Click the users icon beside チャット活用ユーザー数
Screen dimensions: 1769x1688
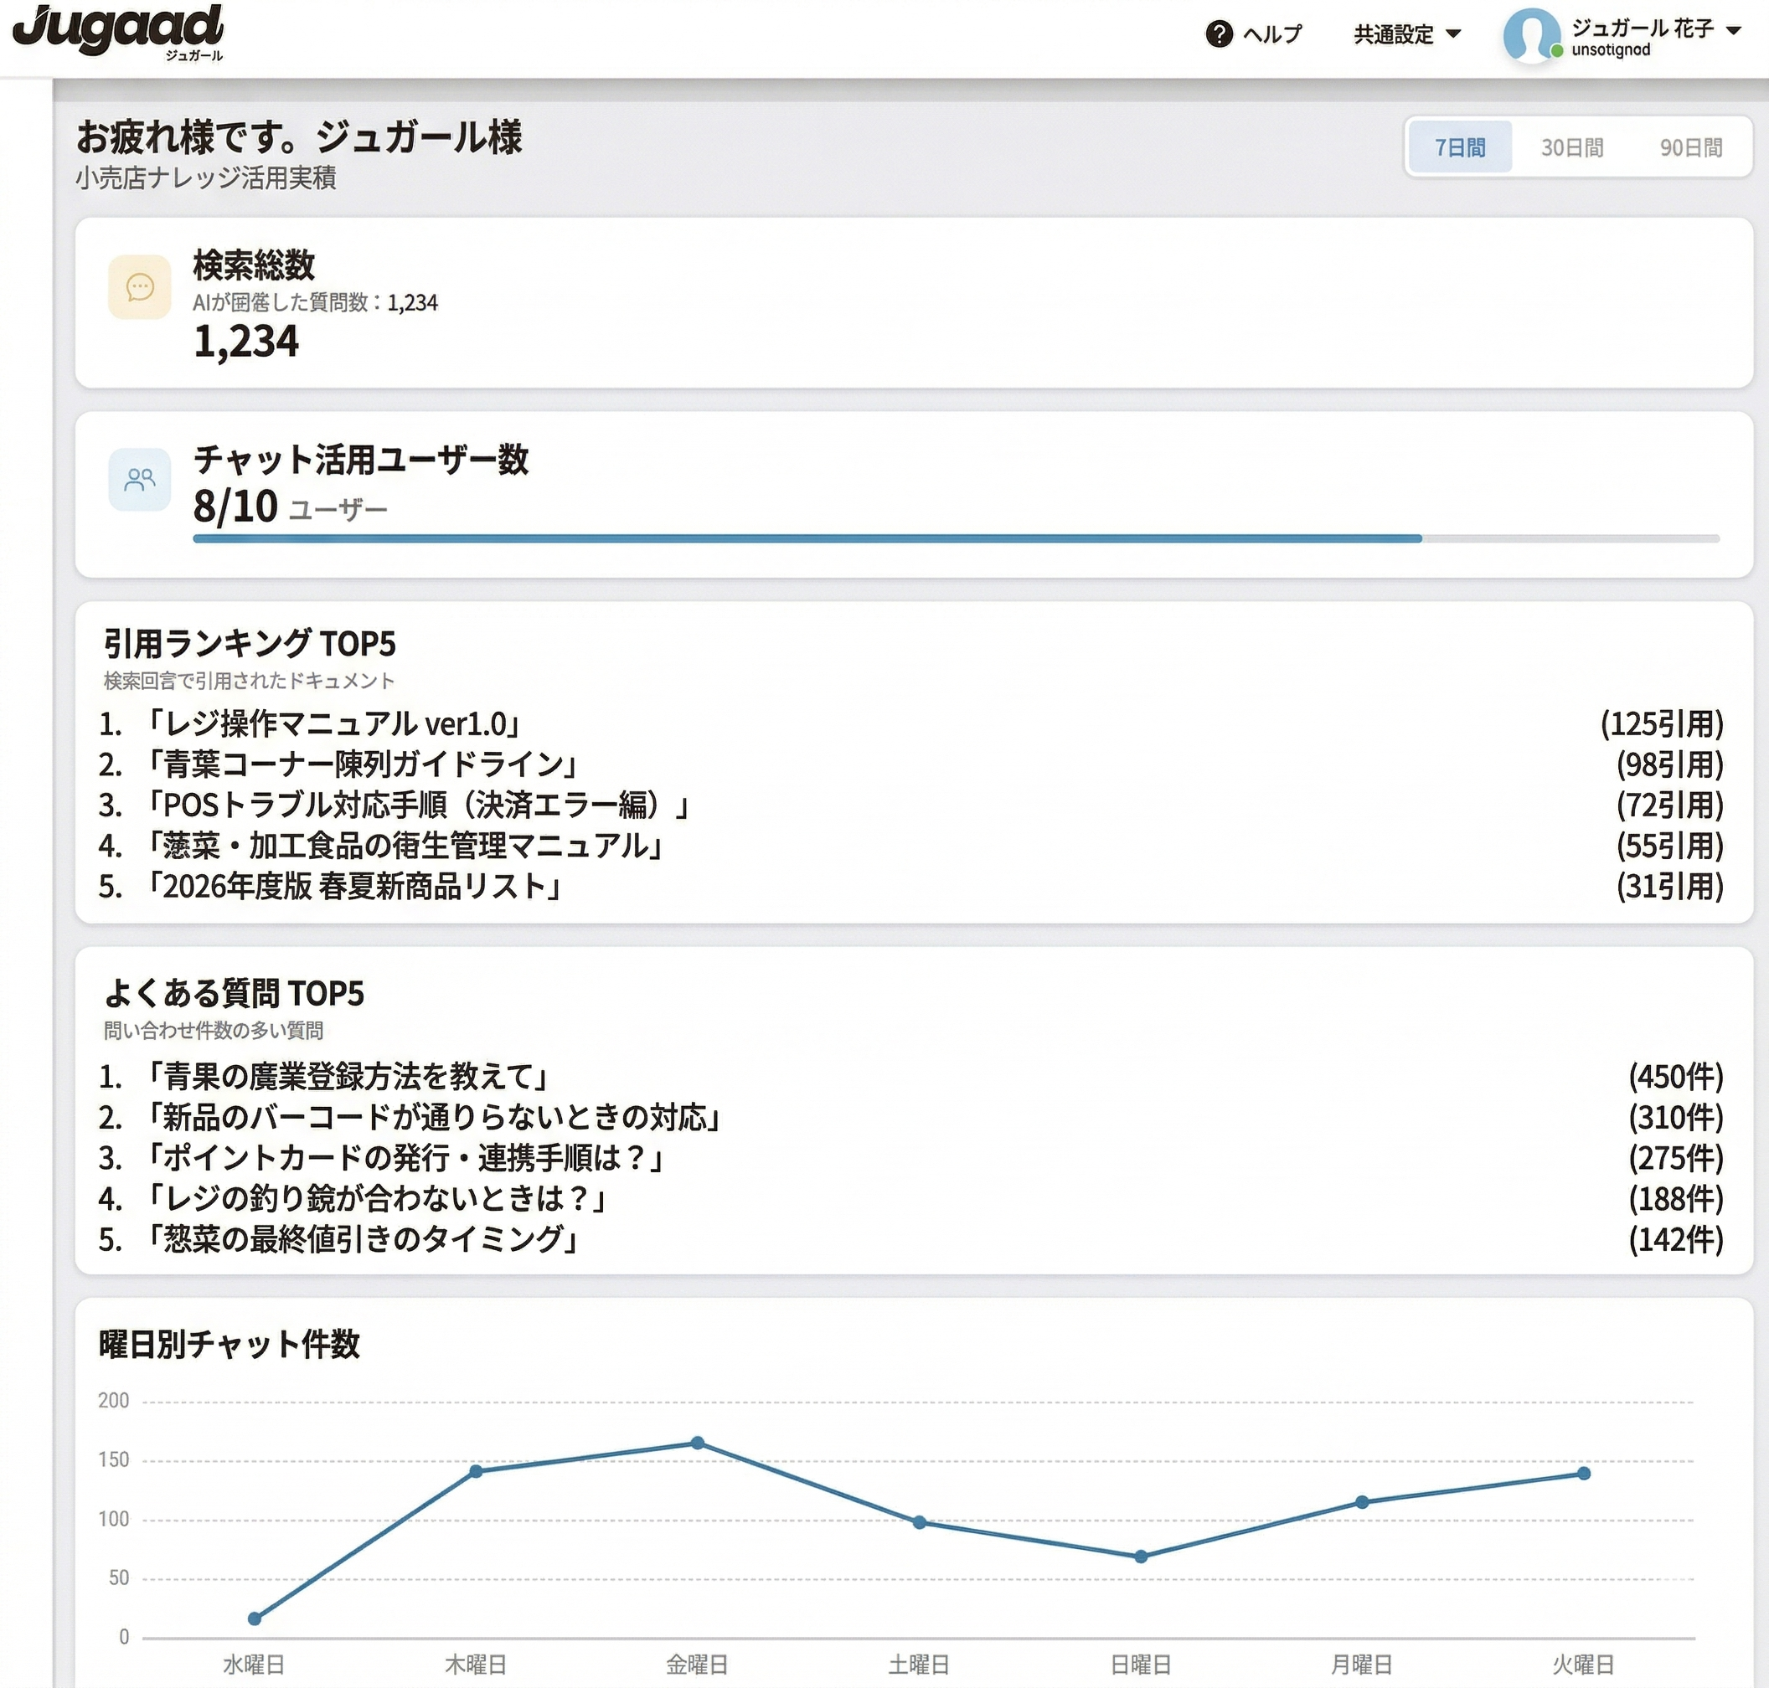tap(140, 479)
